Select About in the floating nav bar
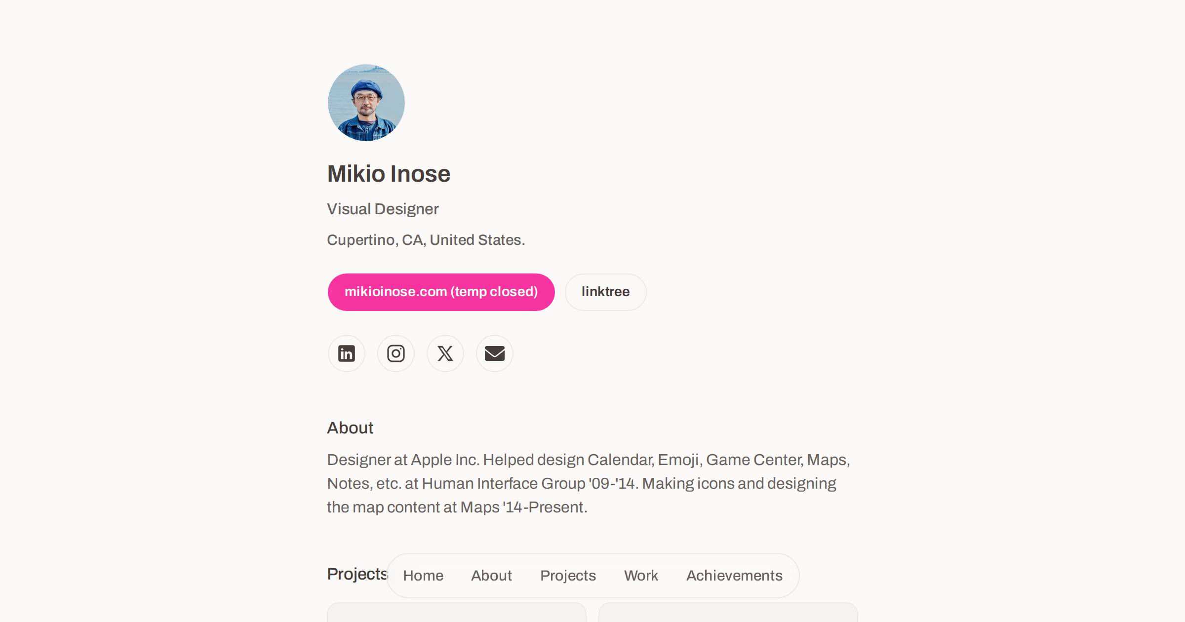This screenshot has width=1185, height=622. (491, 576)
